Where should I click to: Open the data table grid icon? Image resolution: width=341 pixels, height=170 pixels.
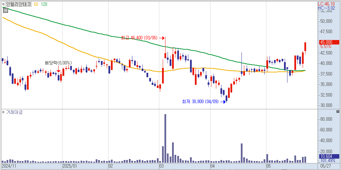(x=6, y=10)
